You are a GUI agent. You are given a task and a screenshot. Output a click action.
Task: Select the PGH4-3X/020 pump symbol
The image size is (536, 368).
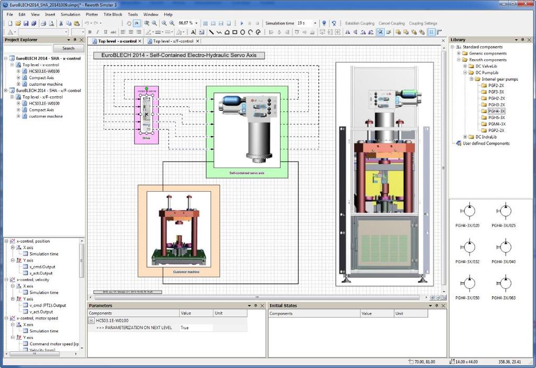tap(467, 215)
